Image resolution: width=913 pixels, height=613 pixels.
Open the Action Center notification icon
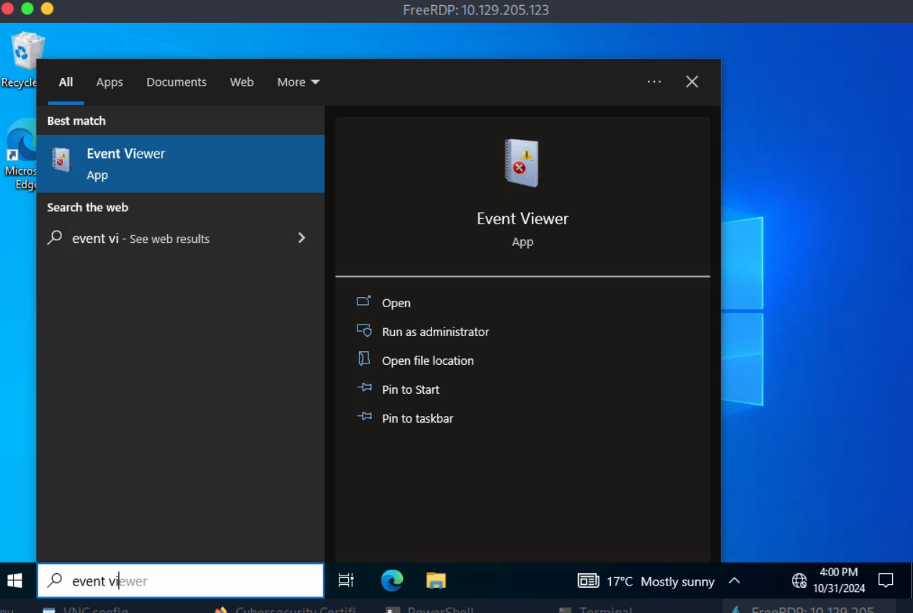[x=886, y=581]
